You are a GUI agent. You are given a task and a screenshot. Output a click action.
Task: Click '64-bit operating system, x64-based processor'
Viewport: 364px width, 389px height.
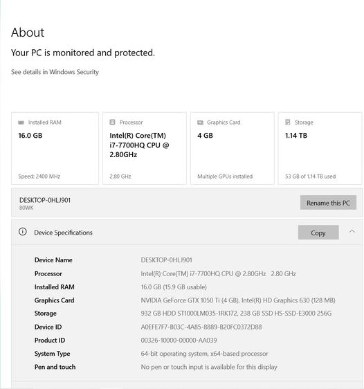point(204,354)
